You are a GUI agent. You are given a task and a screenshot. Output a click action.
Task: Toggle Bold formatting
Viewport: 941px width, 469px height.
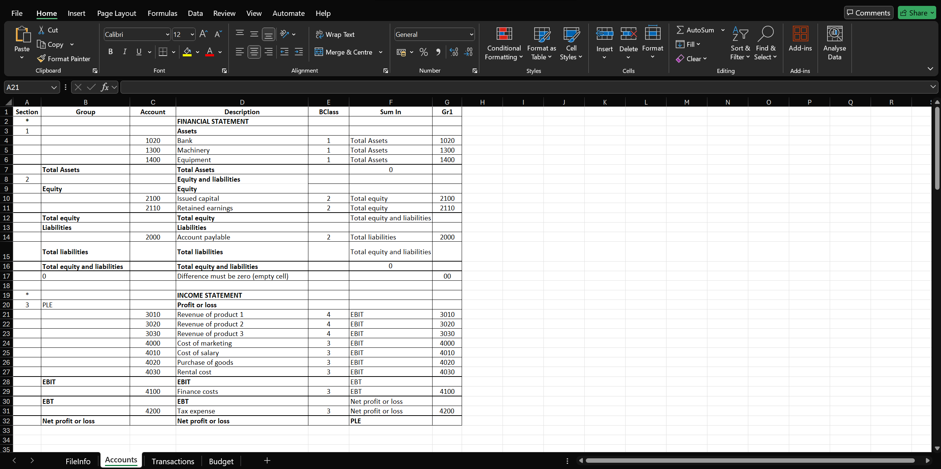[110, 52]
